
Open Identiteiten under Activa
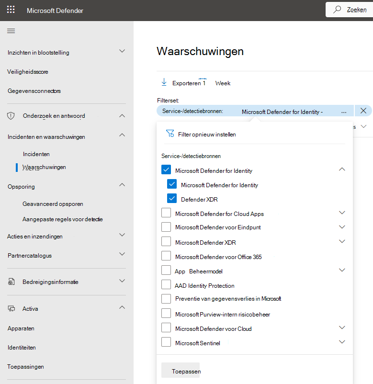22,348
